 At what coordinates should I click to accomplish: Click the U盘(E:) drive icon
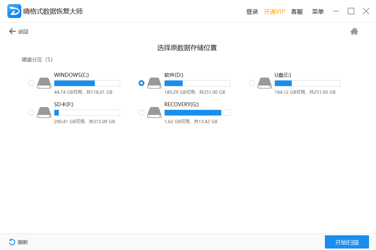coord(265,83)
